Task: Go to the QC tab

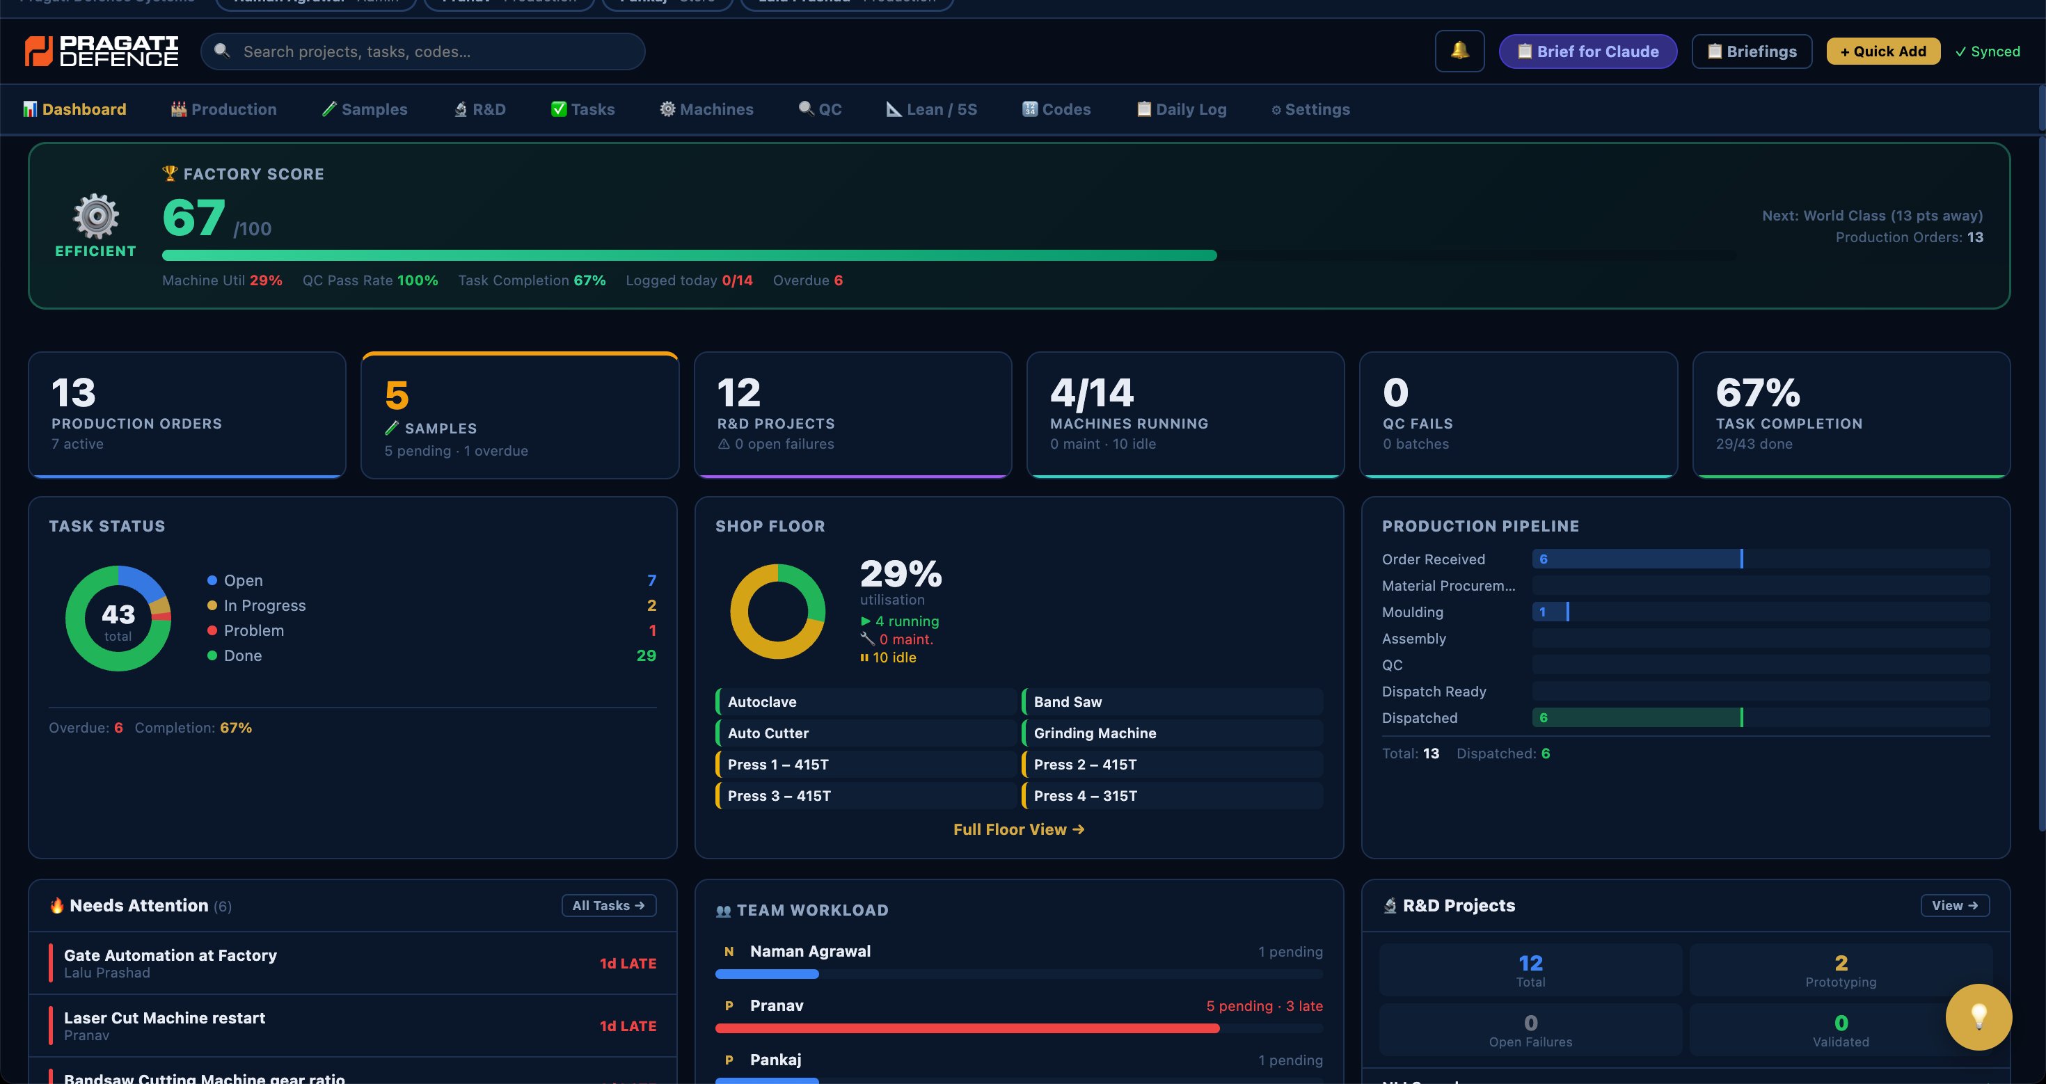Action: point(820,109)
